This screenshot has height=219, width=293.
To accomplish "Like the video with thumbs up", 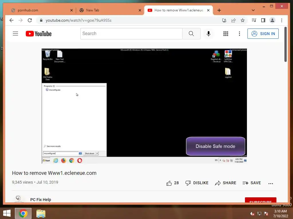I will pyautogui.click(x=173, y=183).
